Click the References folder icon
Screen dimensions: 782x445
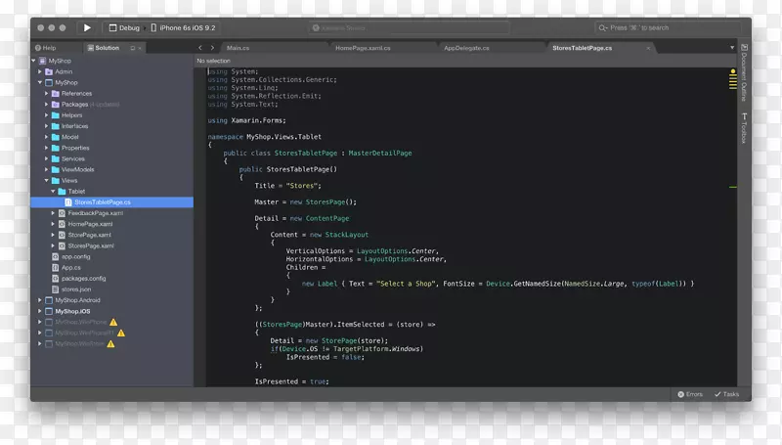(x=56, y=93)
